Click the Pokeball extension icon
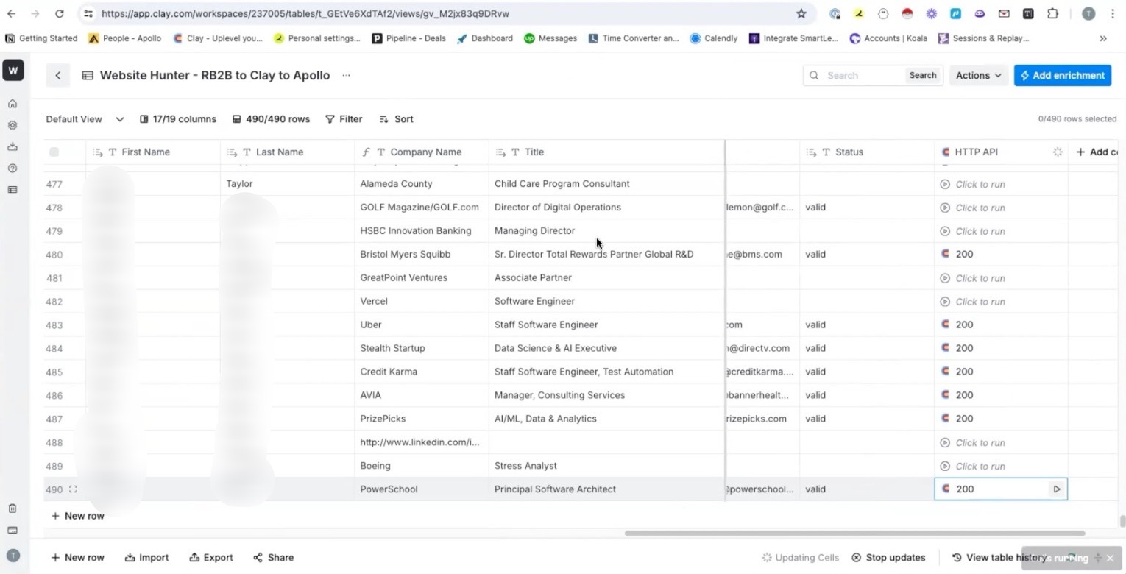Screen dimensions: 1126x574 [x=907, y=13]
